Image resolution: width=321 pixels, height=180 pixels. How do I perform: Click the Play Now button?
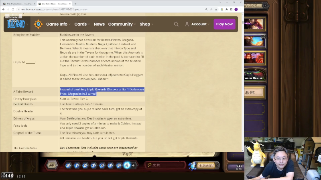coord(224,24)
